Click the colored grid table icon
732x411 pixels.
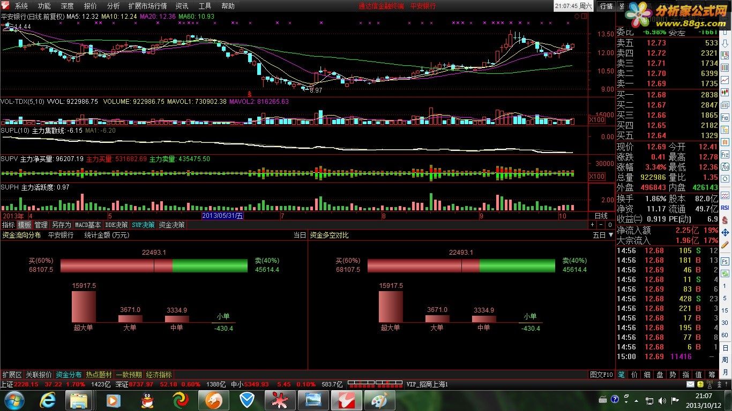point(724,67)
